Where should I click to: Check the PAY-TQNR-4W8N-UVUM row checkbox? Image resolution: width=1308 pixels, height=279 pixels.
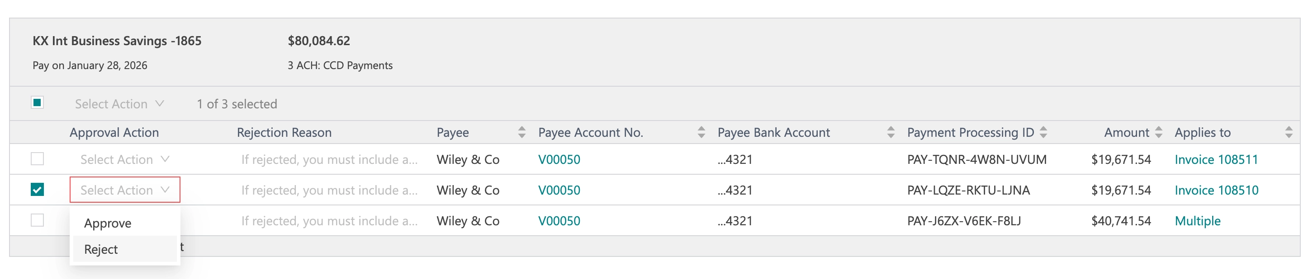(x=37, y=159)
